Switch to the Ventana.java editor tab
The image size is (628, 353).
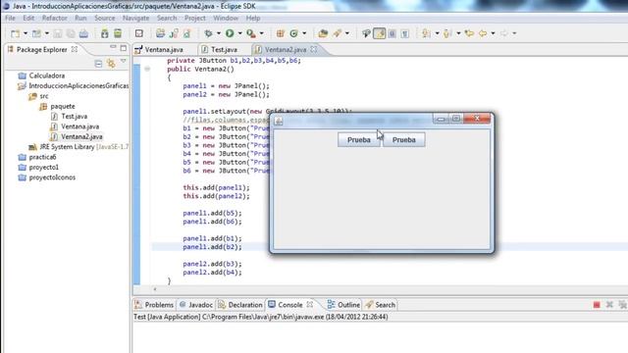click(159, 50)
